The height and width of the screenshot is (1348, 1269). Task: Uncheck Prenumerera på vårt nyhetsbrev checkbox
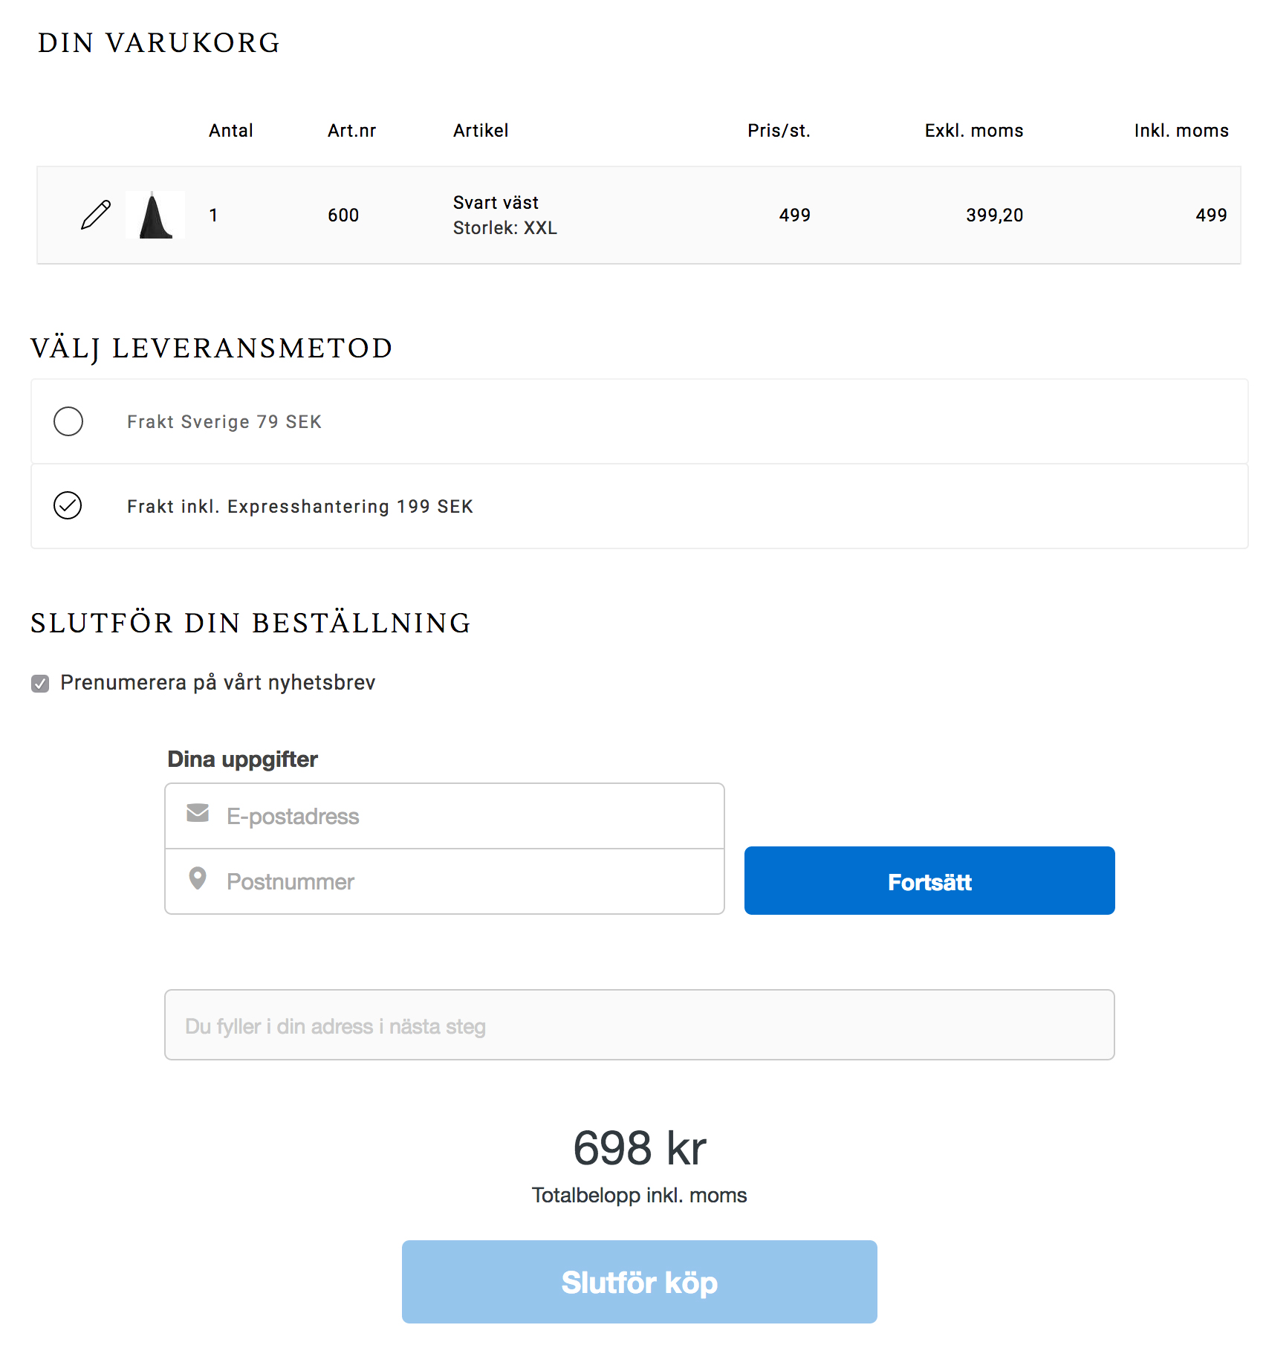pyautogui.click(x=40, y=684)
